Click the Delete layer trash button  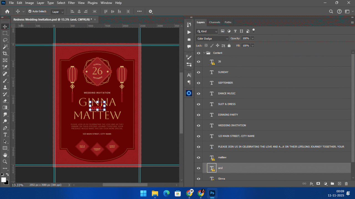pyautogui.click(x=346, y=183)
